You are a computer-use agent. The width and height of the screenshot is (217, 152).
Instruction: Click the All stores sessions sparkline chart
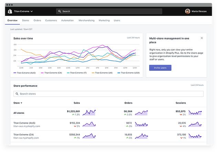[196, 113]
